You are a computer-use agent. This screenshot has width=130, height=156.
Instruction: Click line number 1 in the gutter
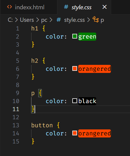[x=18, y=28]
